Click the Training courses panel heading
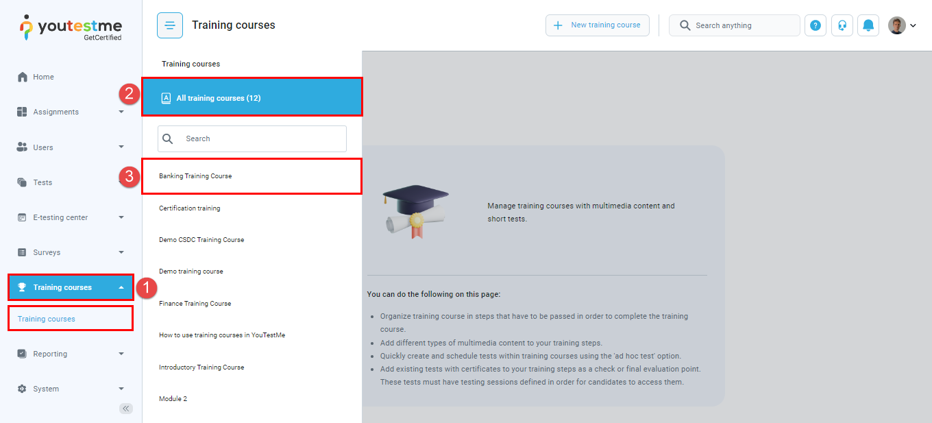Viewport: 932px width, 423px height. [191, 64]
